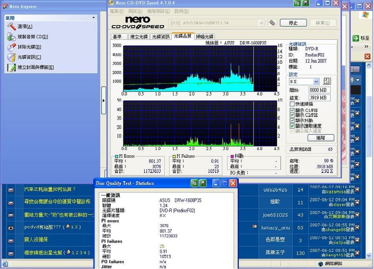The height and width of the screenshot is (269, 374).
Task: Click the magenta 抖動 legend swatch
Action: (232, 156)
